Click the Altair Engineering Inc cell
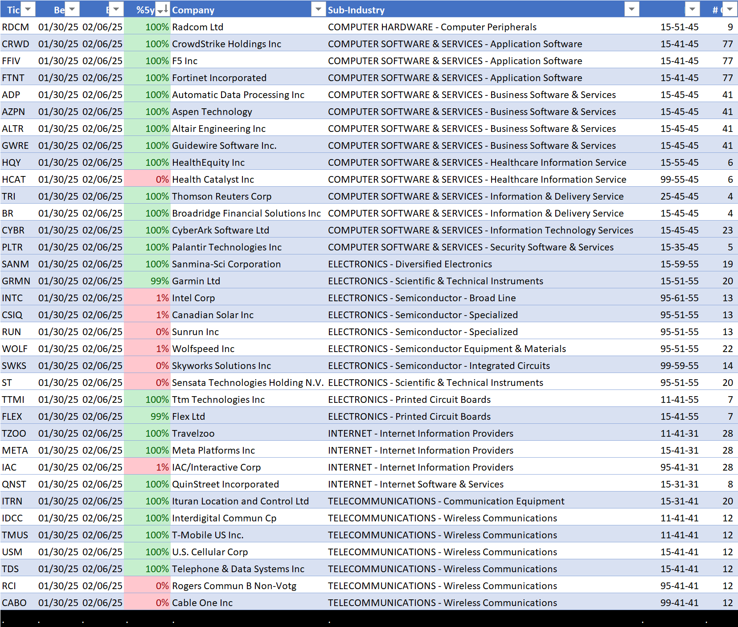 coord(248,128)
